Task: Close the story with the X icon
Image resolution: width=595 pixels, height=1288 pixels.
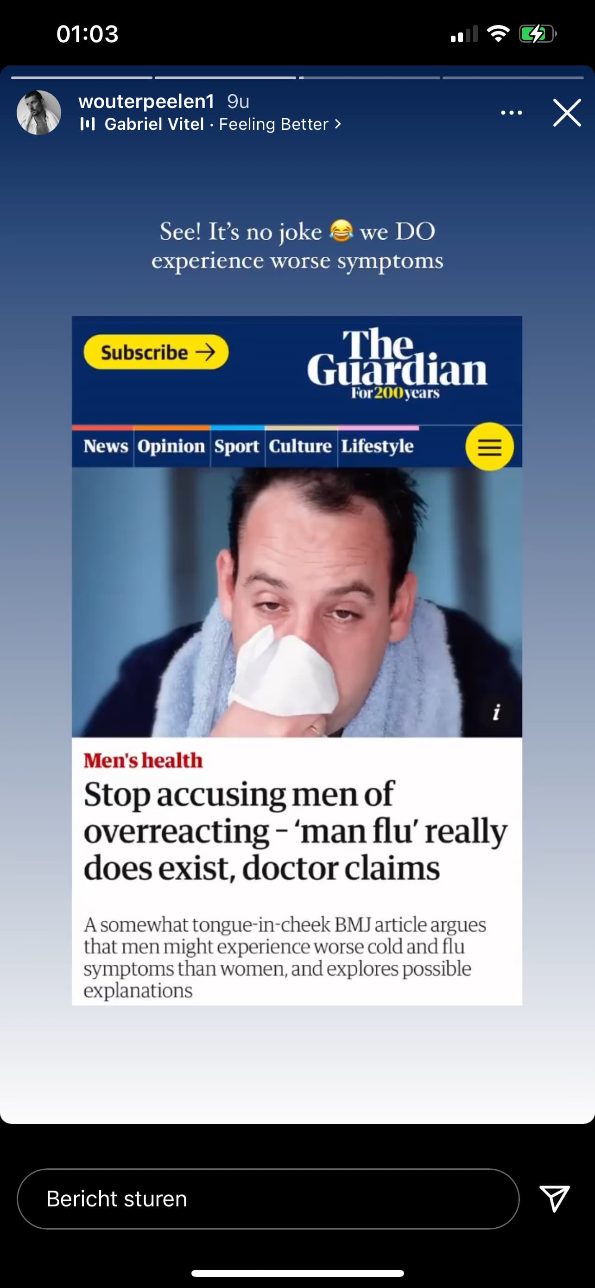Action: [567, 113]
